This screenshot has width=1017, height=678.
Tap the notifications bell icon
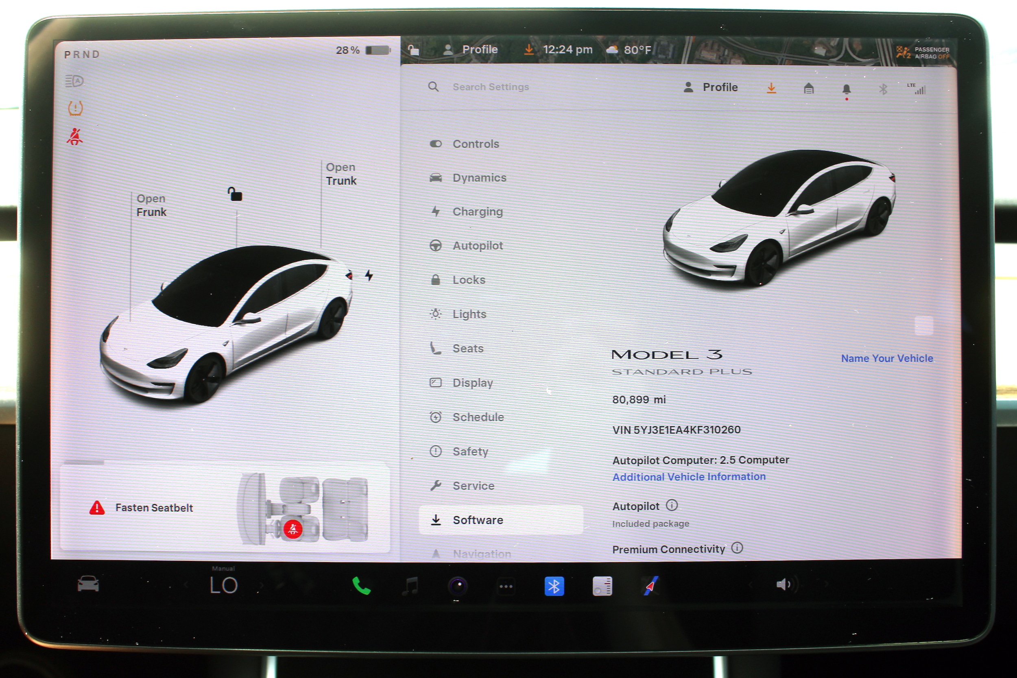(846, 89)
